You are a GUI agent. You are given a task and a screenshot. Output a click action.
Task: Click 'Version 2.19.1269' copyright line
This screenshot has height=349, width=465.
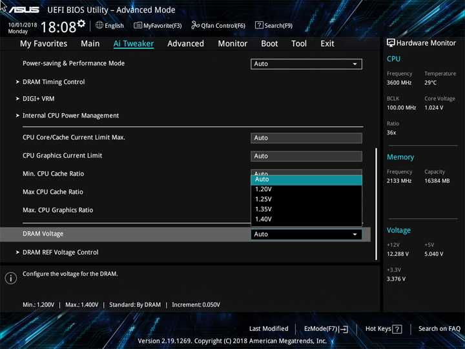click(232, 341)
